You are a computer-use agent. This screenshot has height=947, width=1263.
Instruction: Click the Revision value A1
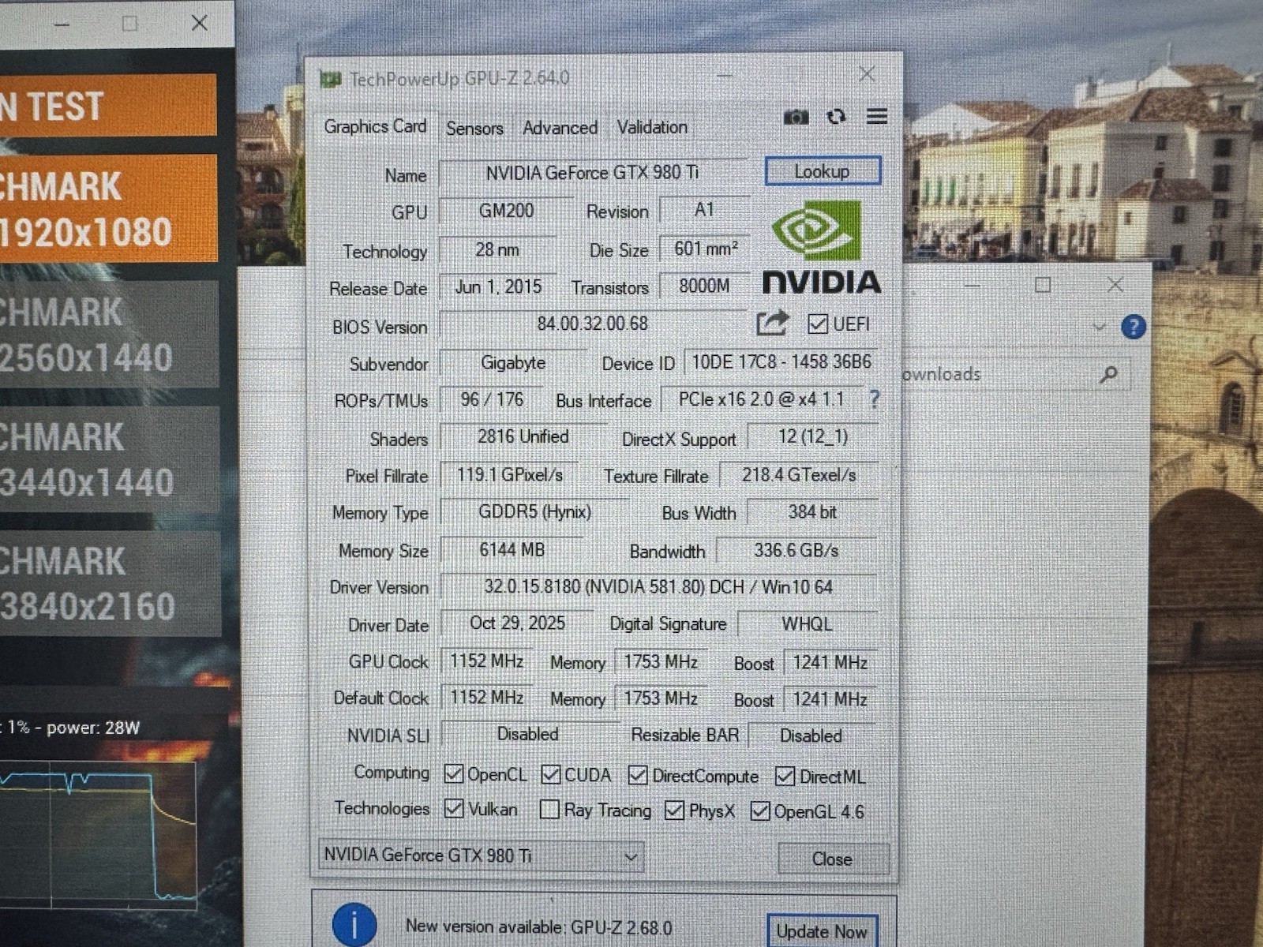click(x=704, y=210)
